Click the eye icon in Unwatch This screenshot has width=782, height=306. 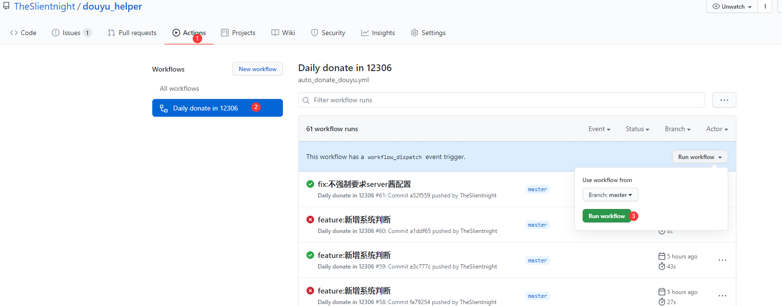(716, 7)
